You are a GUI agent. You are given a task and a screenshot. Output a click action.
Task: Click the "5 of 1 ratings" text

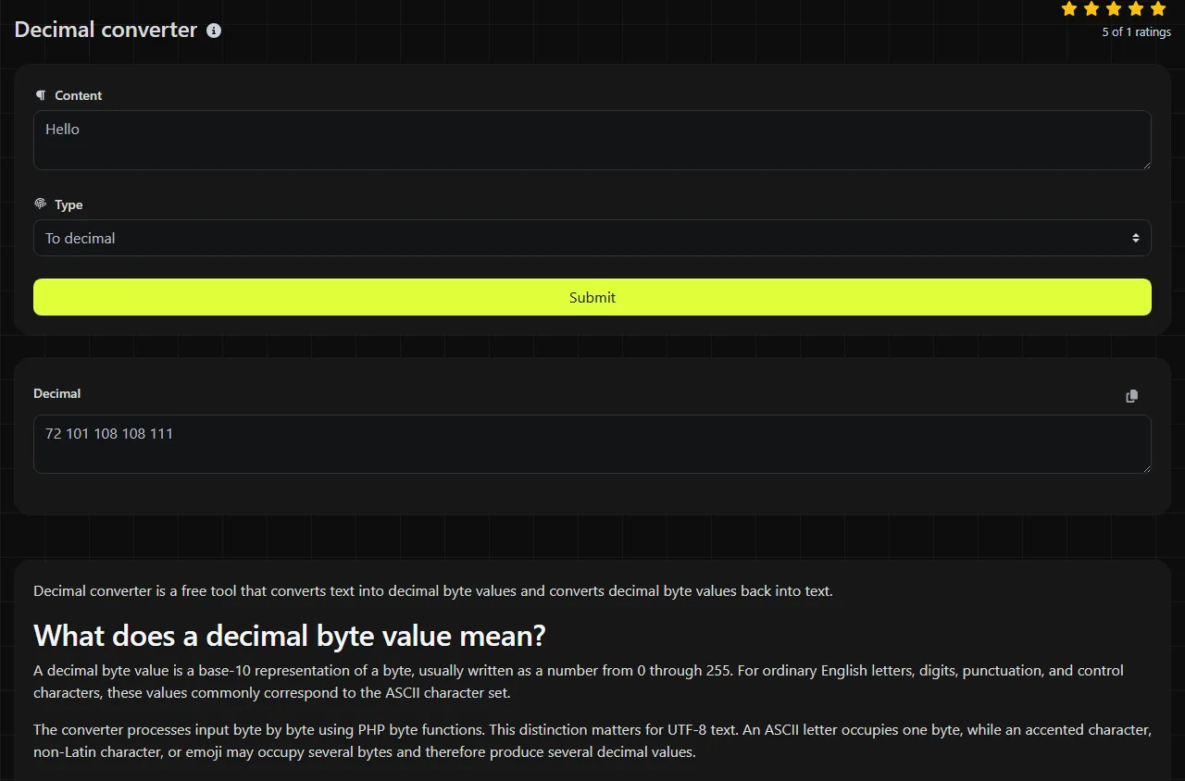(x=1136, y=31)
